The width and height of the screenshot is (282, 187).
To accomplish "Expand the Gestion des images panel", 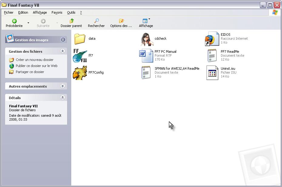I will (63, 40).
